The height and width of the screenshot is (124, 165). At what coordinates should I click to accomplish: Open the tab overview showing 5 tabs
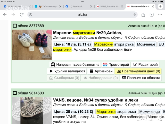152,15
